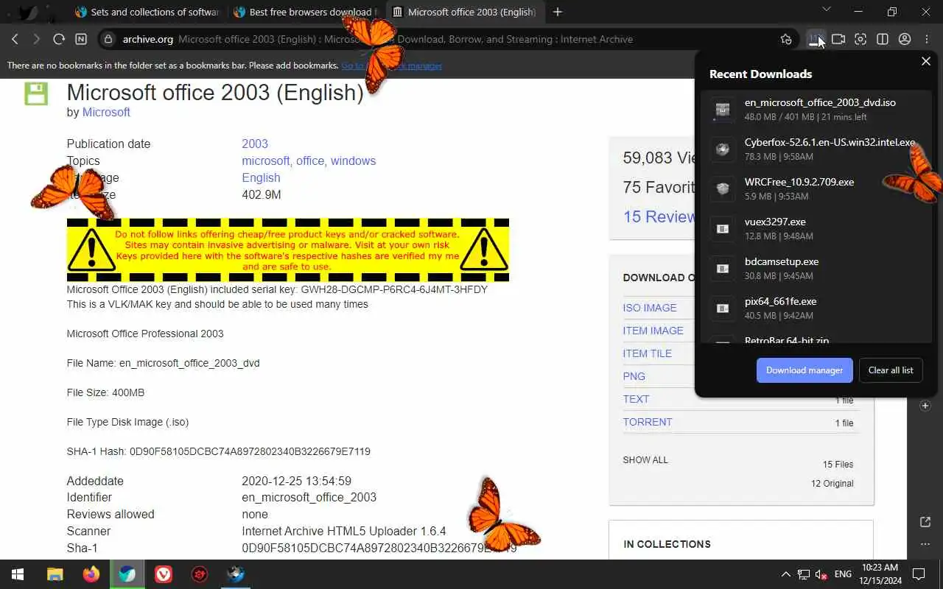943x589 pixels.
Task: Select the 'Microsoft office 2003 (English)' tab
Action: coord(466,12)
